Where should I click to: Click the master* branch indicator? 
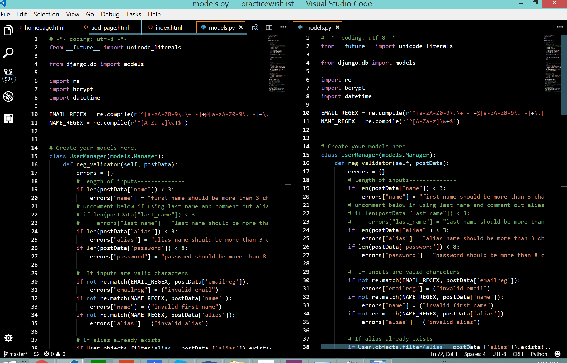[15, 354]
